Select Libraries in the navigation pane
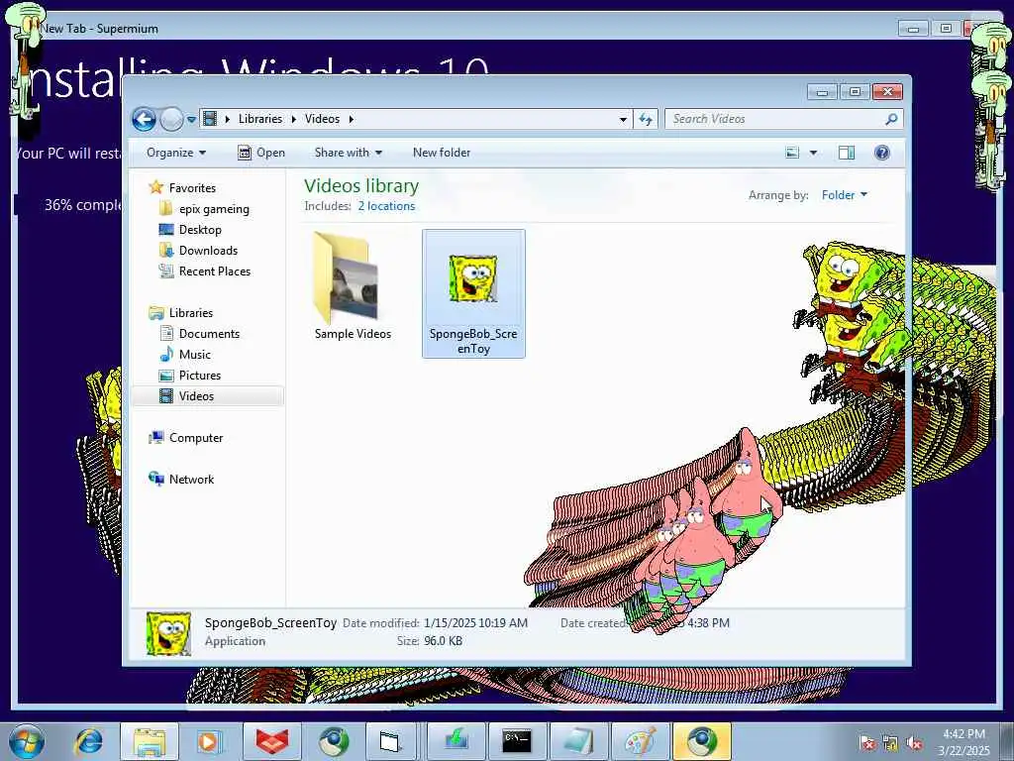The width and height of the screenshot is (1014, 761). coord(191,312)
